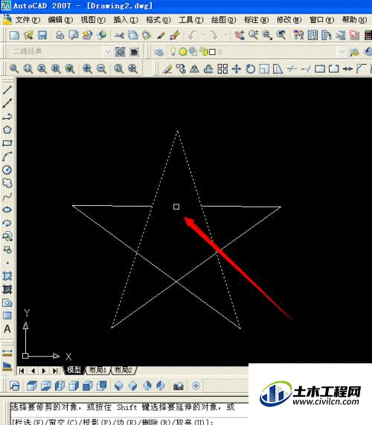Click the Workspace Settings gear icon
The image size is (372, 425).
coord(121,51)
